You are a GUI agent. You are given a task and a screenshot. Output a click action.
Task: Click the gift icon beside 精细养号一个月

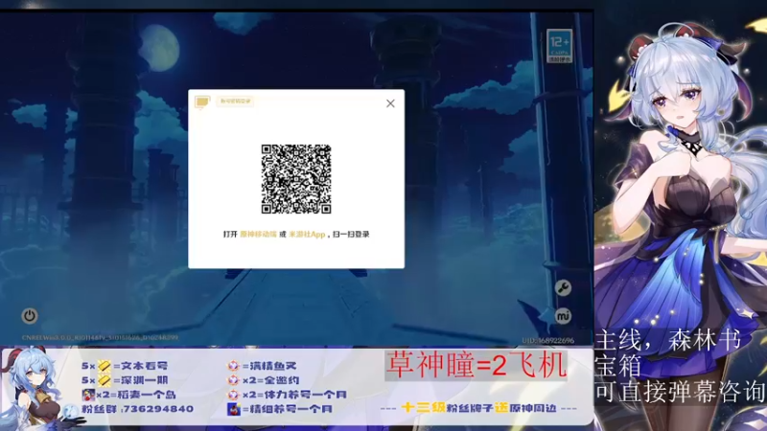[x=234, y=409]
